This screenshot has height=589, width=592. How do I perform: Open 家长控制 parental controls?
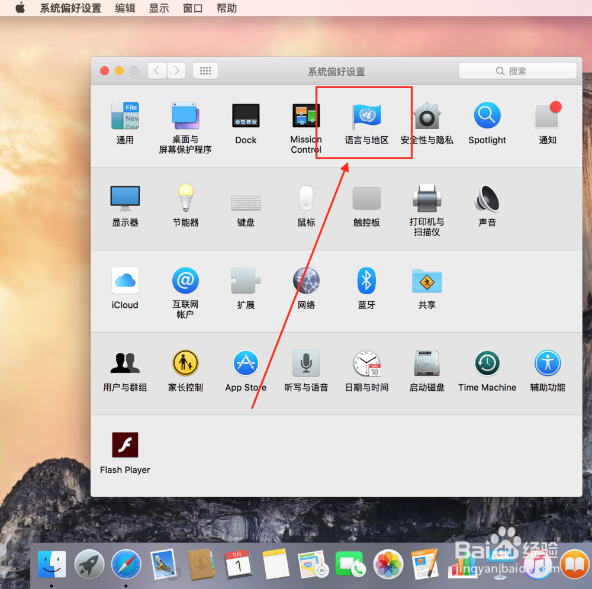pyautogui.click(x=185, y=371)
